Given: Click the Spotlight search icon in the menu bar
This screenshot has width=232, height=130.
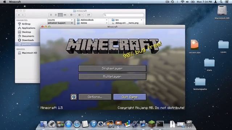Looking at the screenshot, I should [x=221, y=2].
